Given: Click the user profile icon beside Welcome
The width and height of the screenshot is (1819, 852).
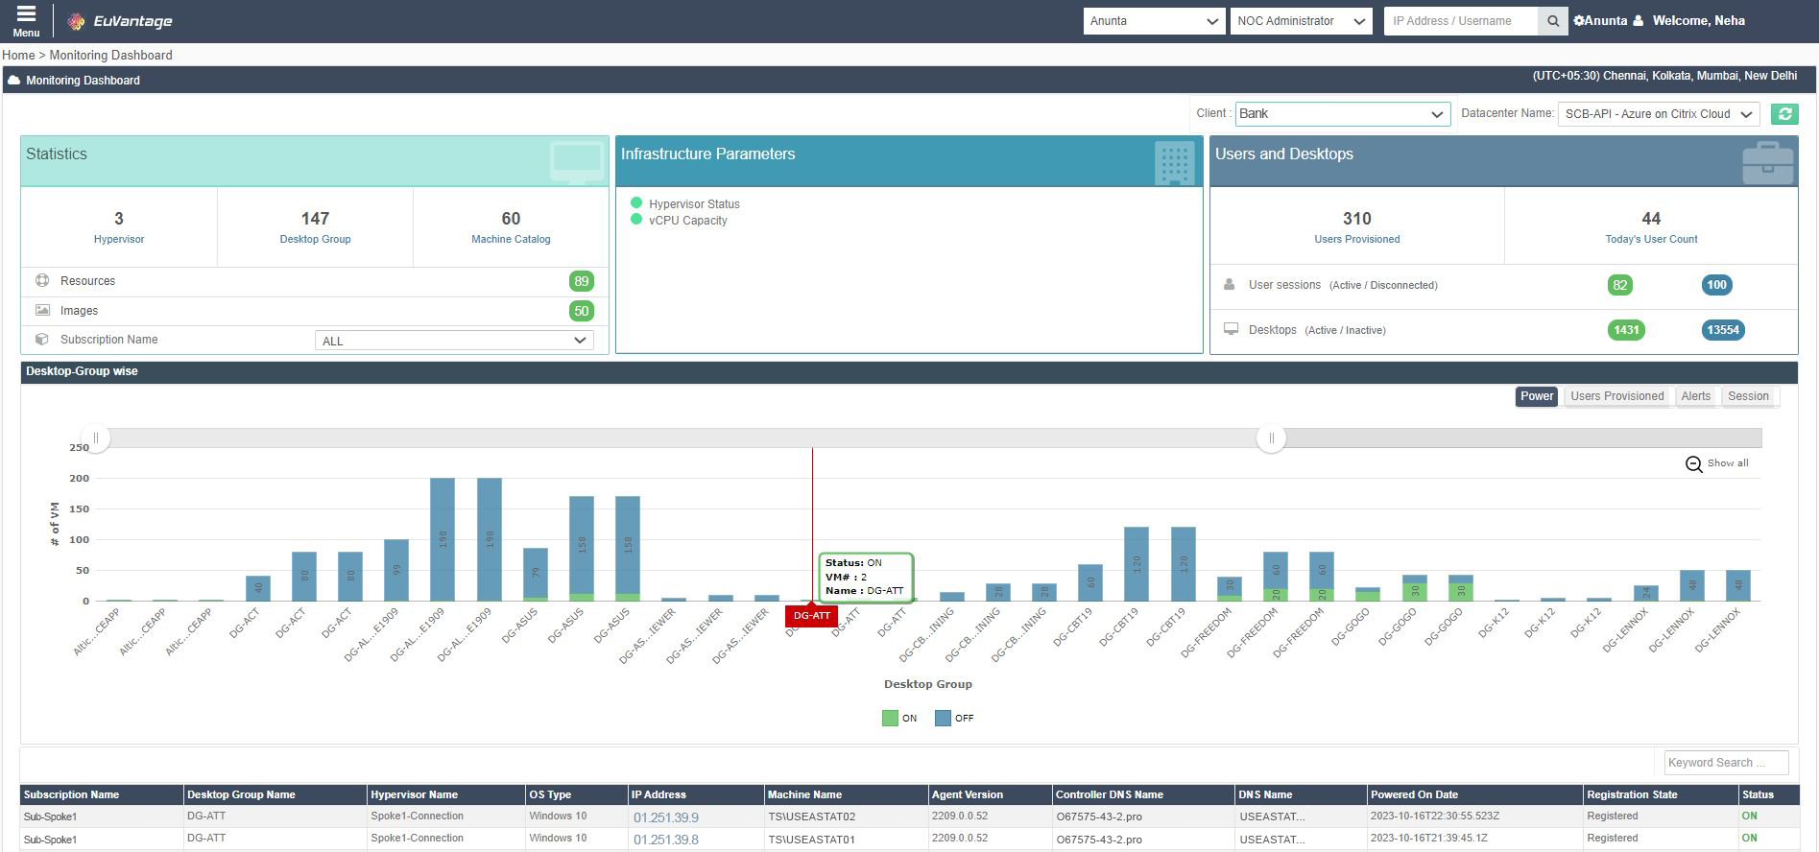Looking at the screenshot, I should click(x=1639, y=21).
